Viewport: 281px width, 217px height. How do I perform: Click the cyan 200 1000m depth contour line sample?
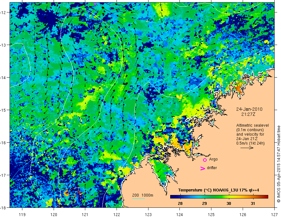coord(139,198)
